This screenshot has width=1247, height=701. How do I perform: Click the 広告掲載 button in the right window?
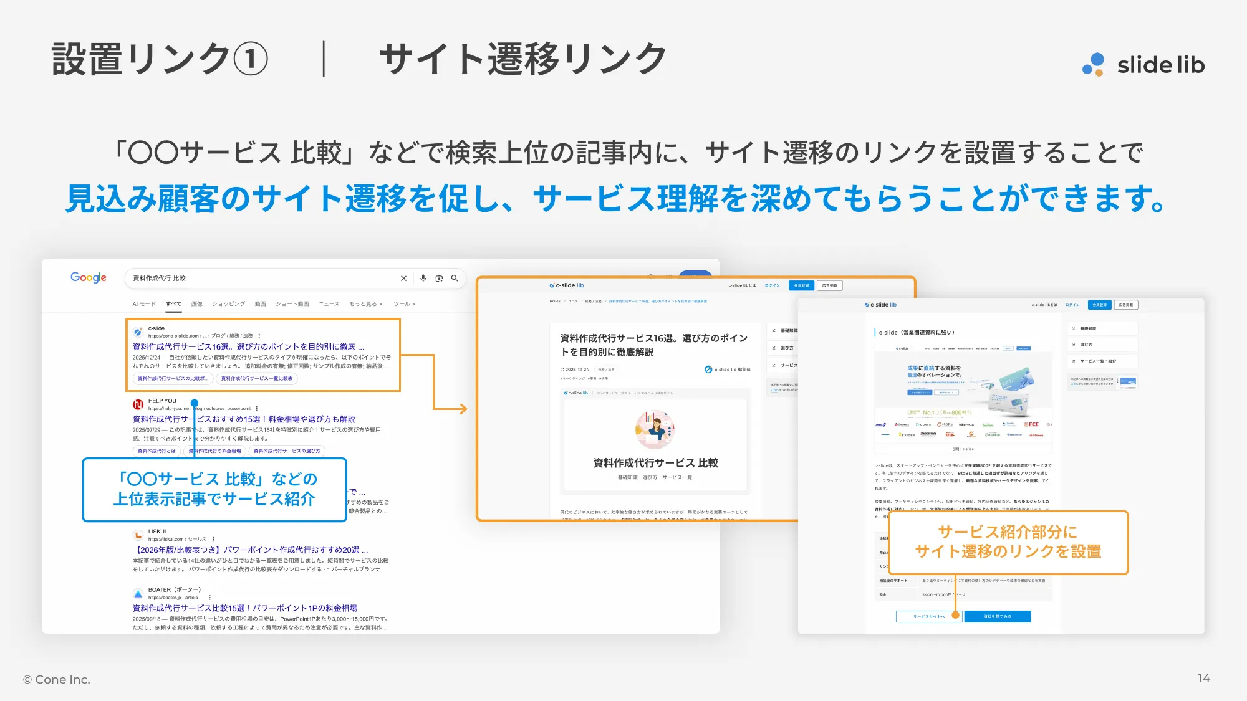pos(1126,305)
